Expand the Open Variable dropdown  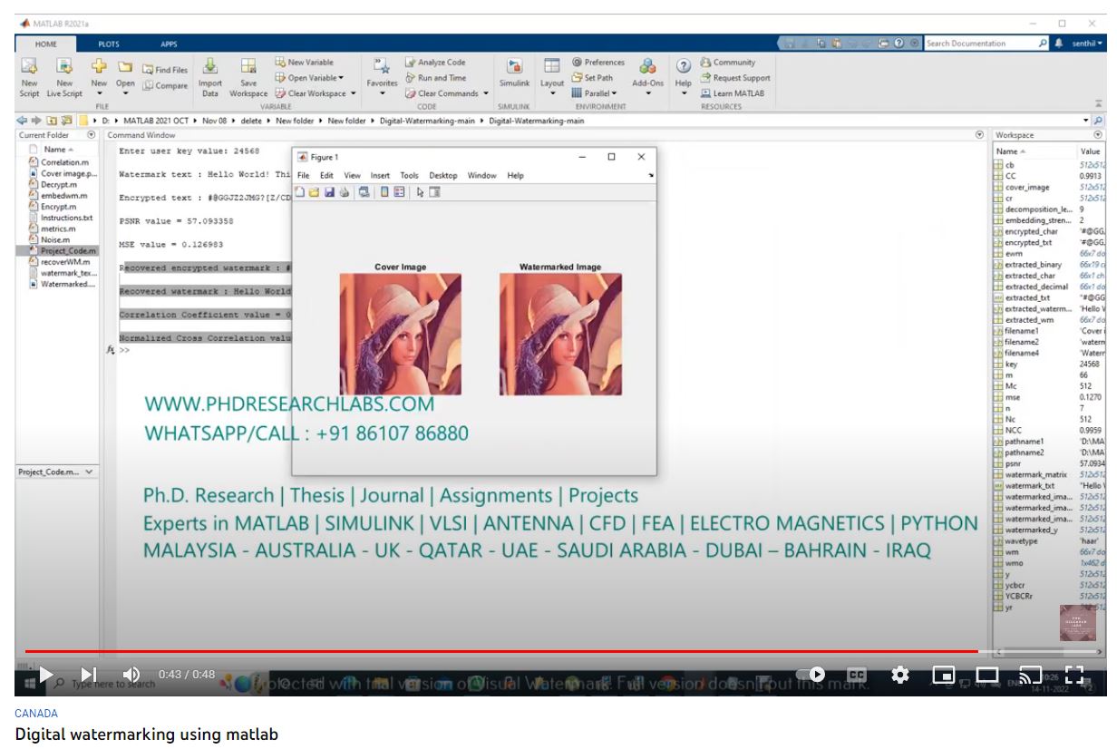click(316, 78)
